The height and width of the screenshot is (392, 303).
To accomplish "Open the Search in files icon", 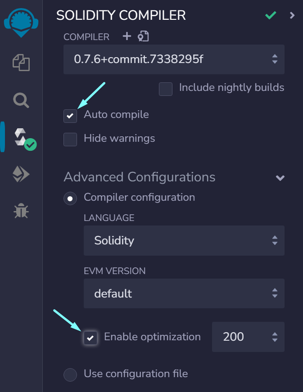I will [21, 100].
